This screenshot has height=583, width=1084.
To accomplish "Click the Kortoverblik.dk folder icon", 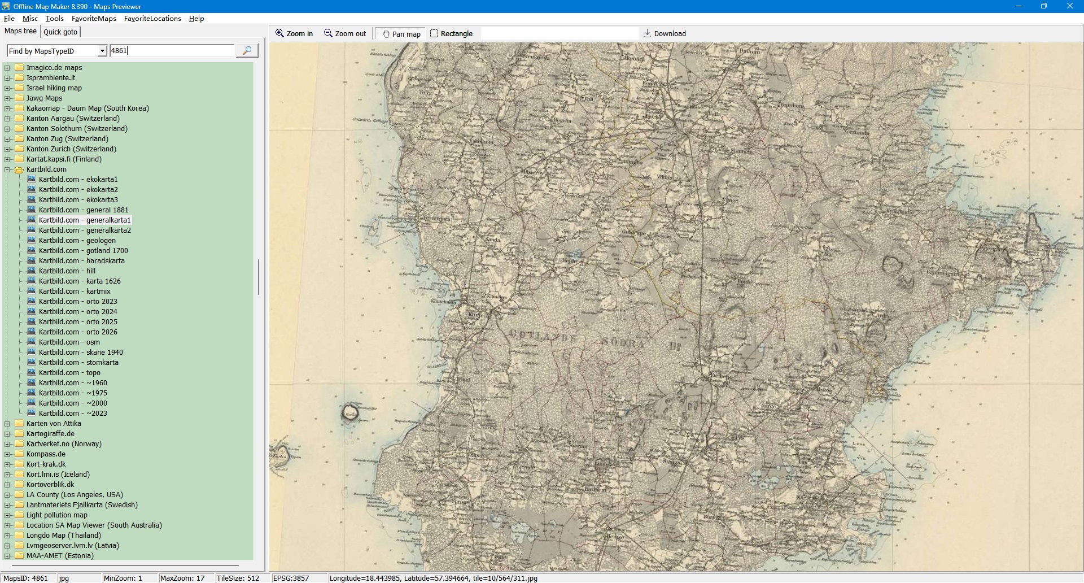I will pos(19,484).
